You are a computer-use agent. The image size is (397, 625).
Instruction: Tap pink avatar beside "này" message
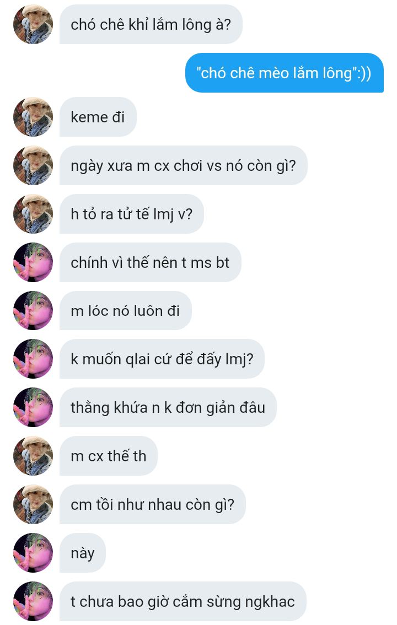[33, 553]
